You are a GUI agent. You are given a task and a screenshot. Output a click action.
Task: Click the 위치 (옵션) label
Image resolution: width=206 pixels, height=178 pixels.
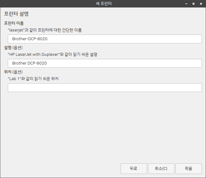tap(13, 72)
